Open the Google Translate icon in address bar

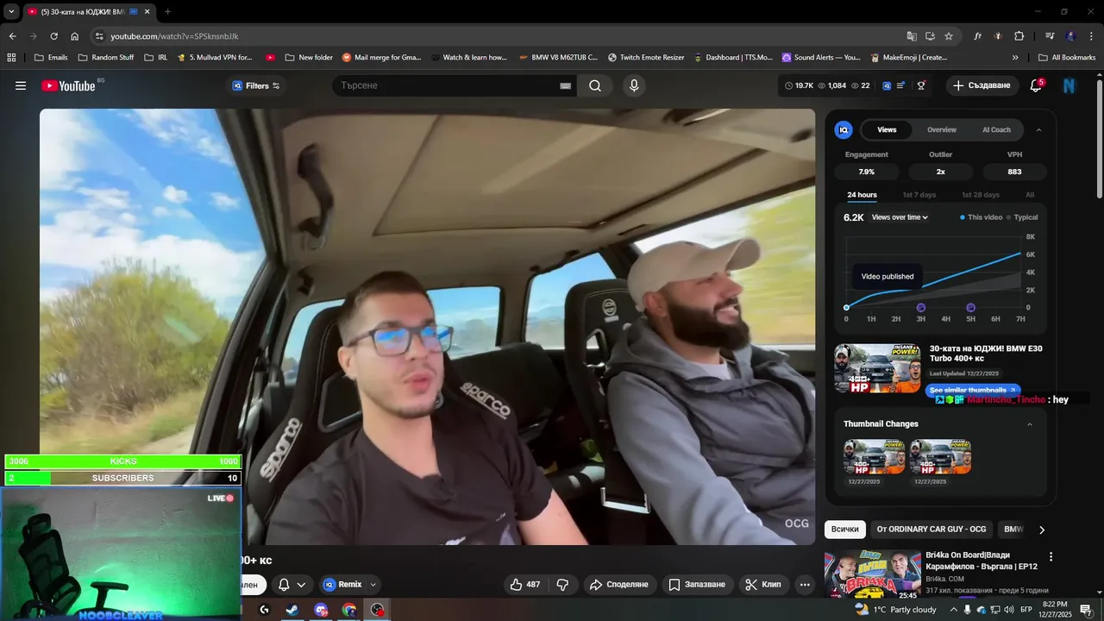tap(912, 36)
